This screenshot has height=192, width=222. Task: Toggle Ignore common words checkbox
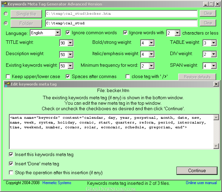(x=68, y=33)
